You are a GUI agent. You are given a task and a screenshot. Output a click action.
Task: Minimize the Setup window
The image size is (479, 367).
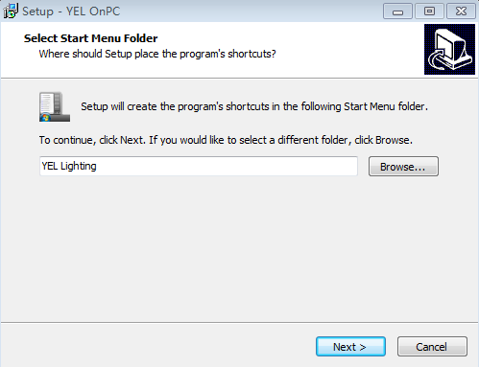tap(397, 11)
